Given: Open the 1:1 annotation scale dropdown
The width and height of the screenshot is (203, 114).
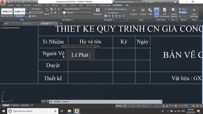Looking at the screenshot, I should click(x=171, y=106).
